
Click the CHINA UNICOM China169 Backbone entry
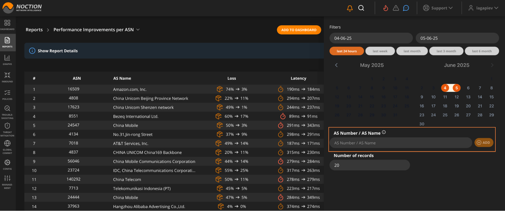coord(148,152)
